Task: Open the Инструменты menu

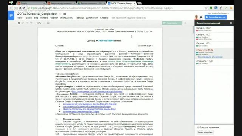Action: (67, 18)
